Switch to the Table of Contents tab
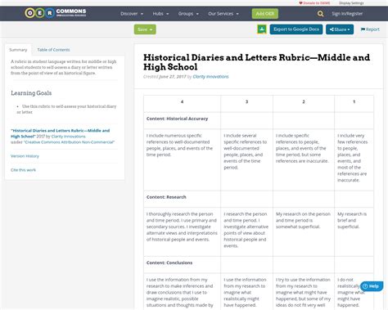 pyautogui.click(x=53, y=50)
